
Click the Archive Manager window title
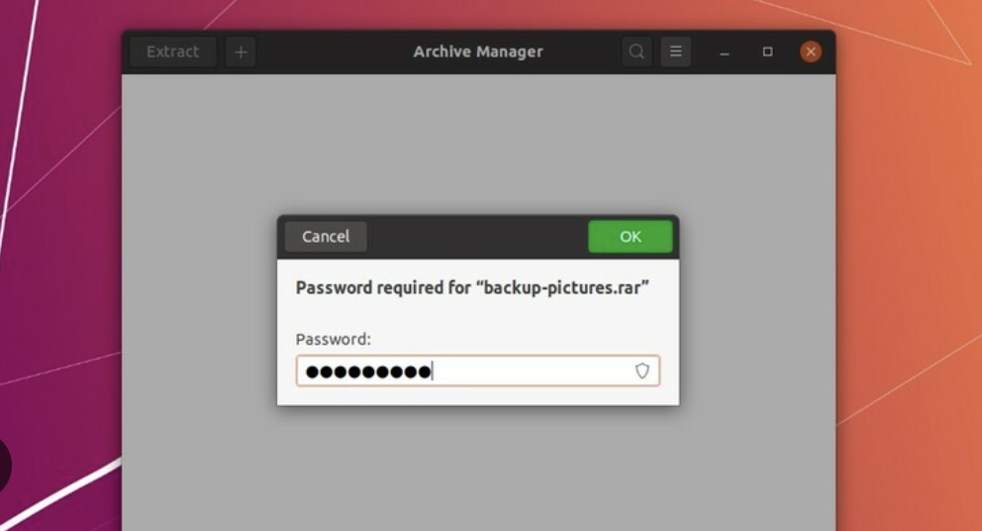click(x=478, y=52)
